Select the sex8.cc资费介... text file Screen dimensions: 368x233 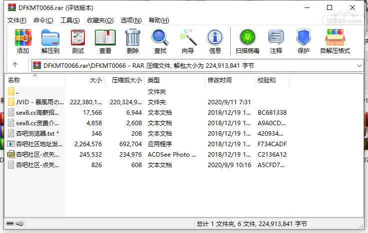click(37, 123)
